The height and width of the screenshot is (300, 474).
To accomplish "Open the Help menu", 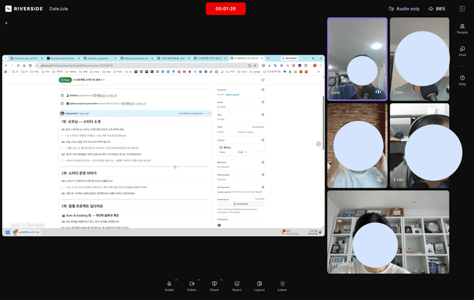I will [x=462, y=80].
